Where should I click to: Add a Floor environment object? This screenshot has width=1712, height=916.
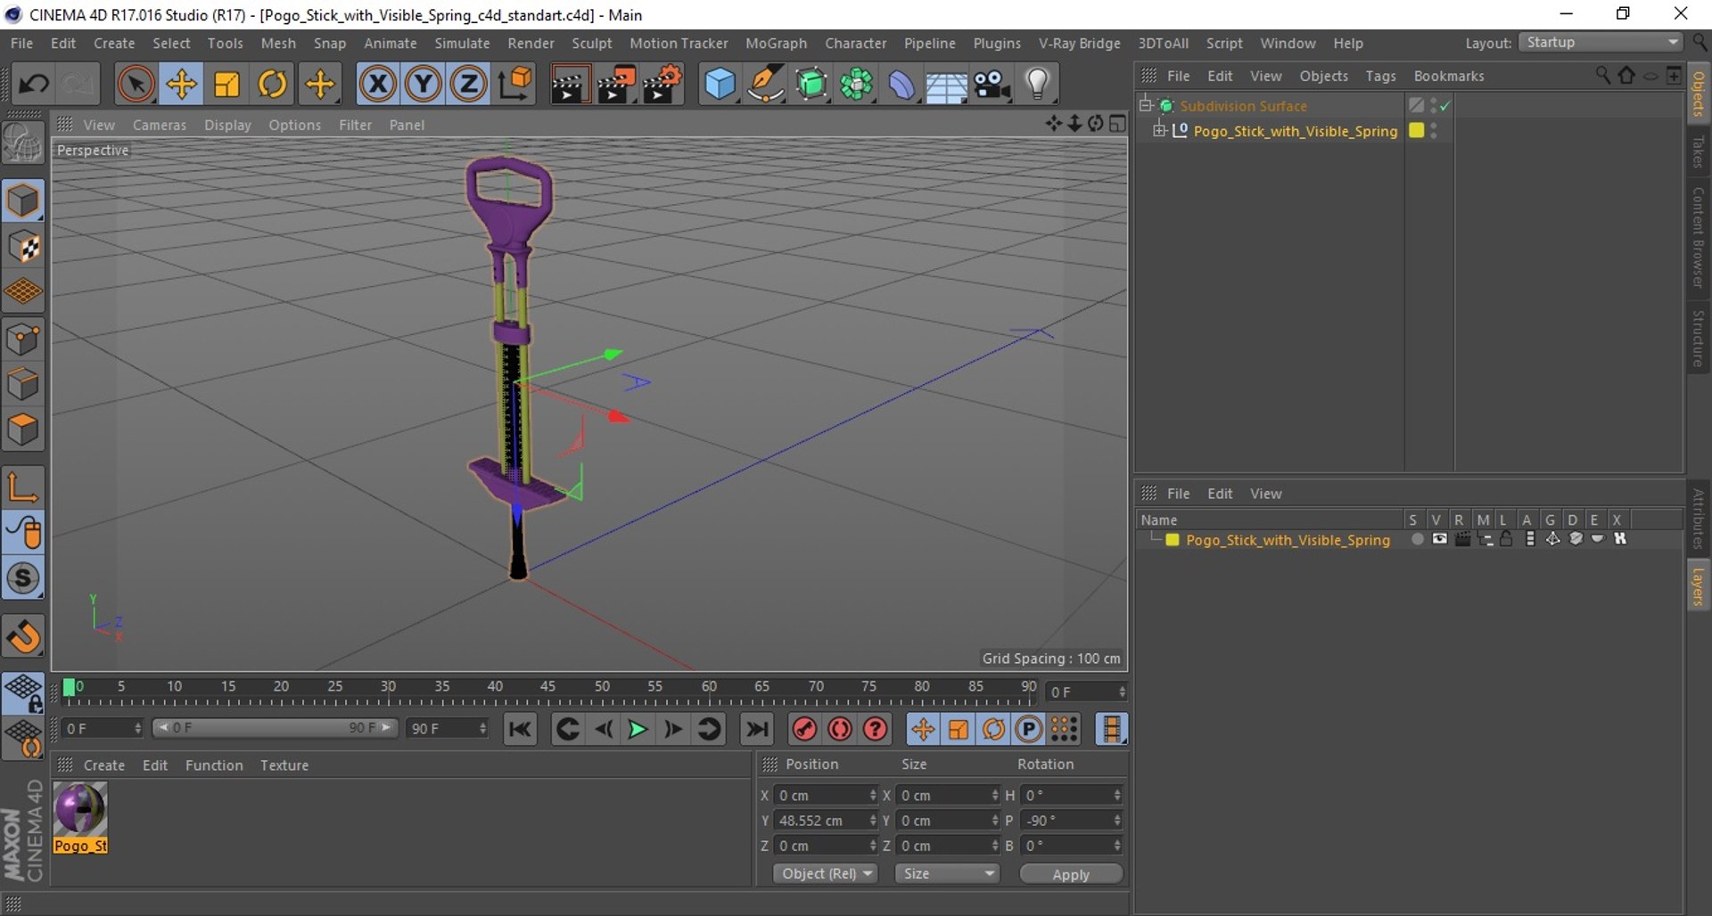click(947, 85)
